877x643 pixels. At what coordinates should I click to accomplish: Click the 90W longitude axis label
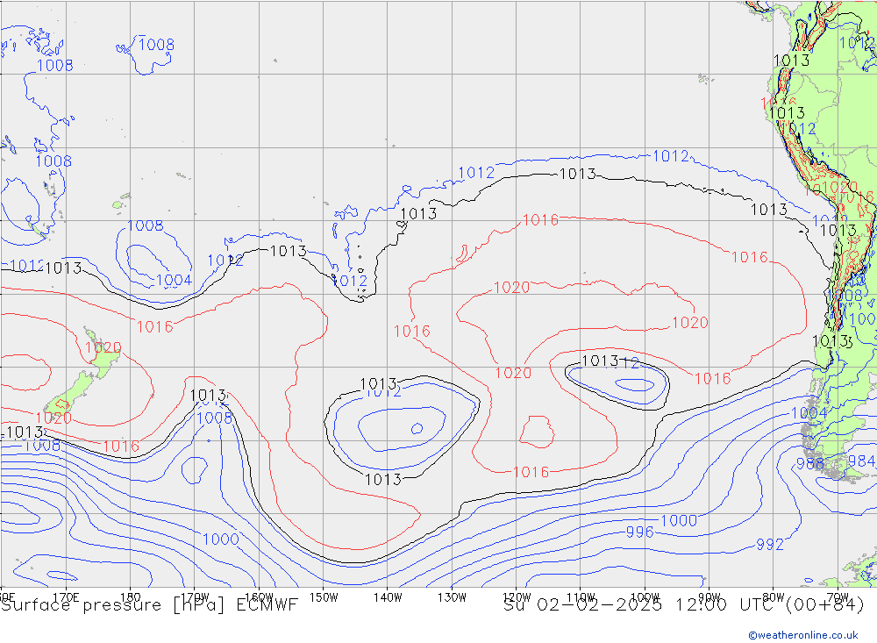coord(709,597)
